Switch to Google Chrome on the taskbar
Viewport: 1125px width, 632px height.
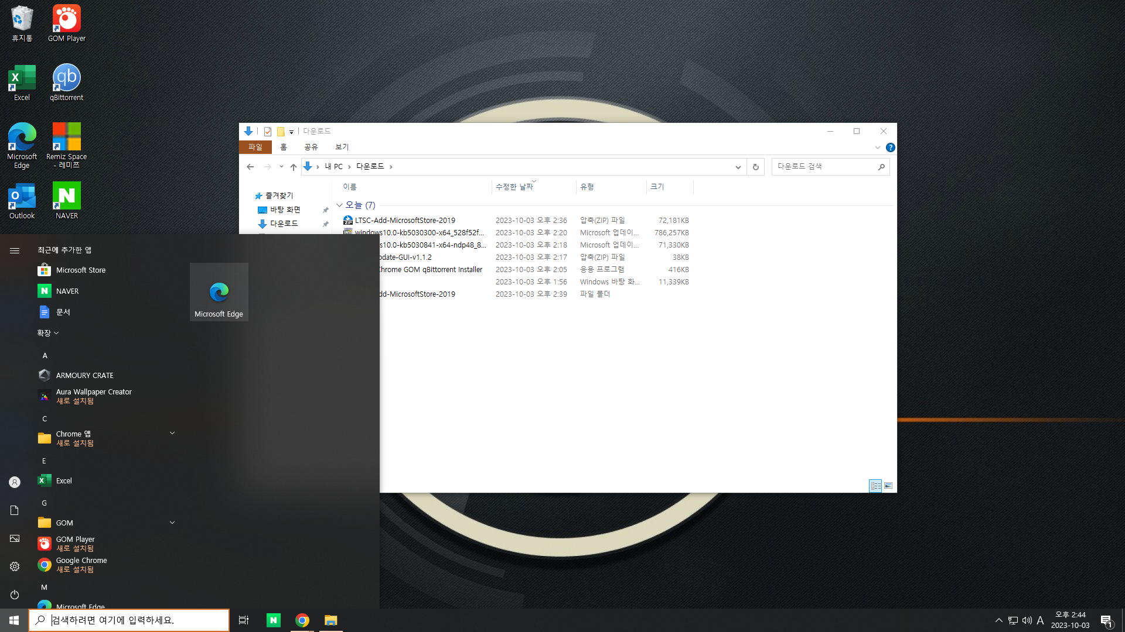tap(302, 620)
